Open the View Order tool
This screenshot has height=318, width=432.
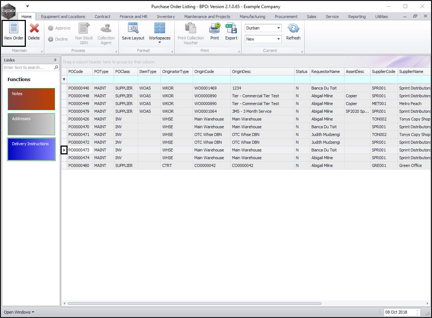[14, 33]
